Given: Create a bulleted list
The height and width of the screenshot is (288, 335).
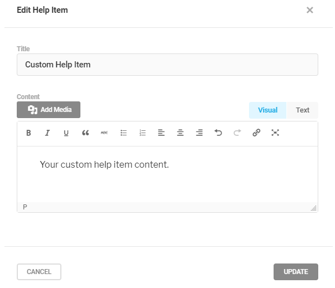Looking at the screenshot, I should pos(123,133).
